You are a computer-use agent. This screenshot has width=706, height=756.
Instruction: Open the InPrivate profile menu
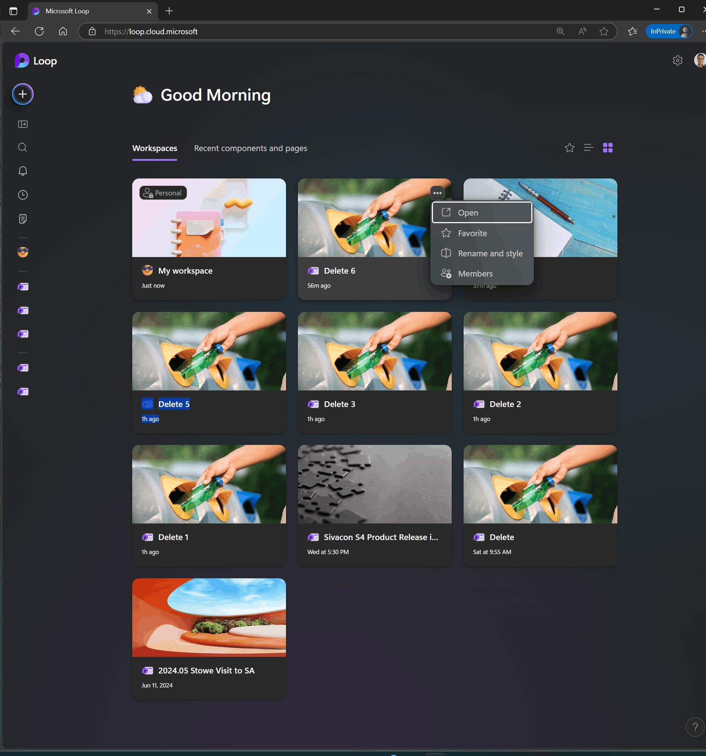pos(669,31)
